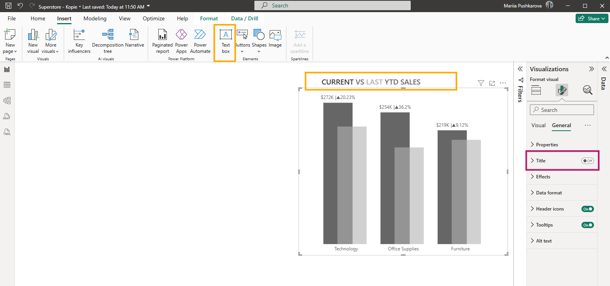
Task: Turn on the Title toggle
Action: click(x=587, y=161)
